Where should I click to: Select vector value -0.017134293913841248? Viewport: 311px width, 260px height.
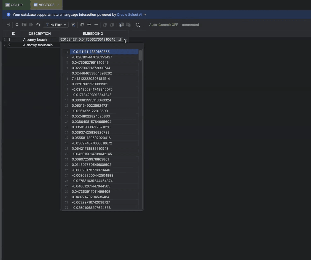pyautogui.click(x=104, y=95)
